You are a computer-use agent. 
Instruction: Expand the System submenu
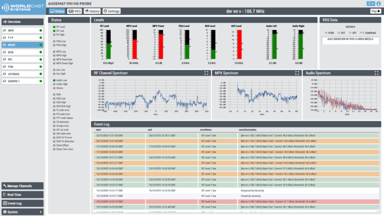tap(22, 212)
